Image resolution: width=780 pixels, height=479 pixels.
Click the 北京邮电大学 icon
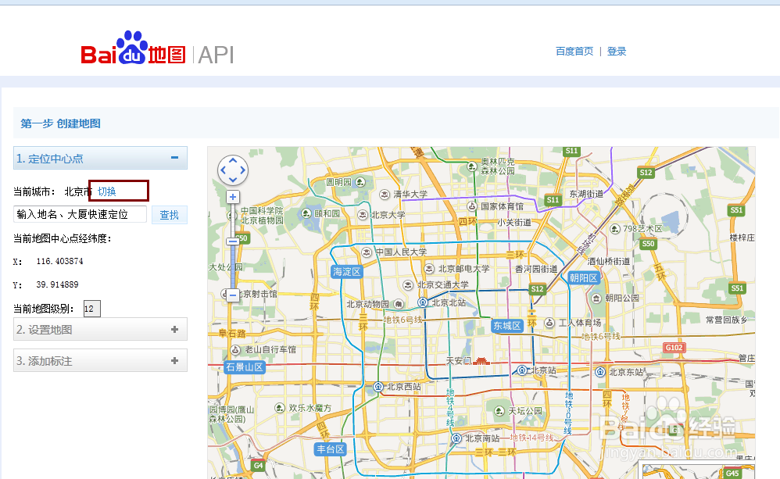coord(429,269)
